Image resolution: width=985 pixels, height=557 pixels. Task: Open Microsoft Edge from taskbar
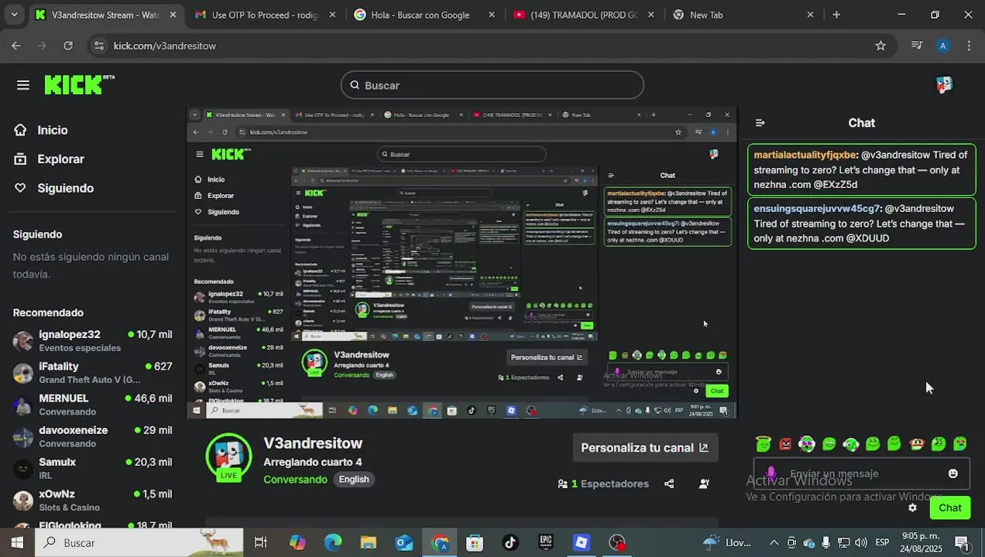pyautogui.click(x=333, y=543)
